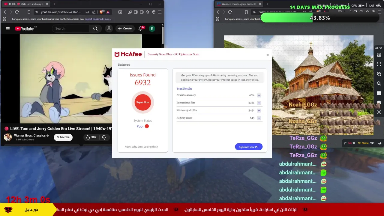Bookmark the puzzle page
Screen dimensions: 384x216
click(x=246, y=12)
